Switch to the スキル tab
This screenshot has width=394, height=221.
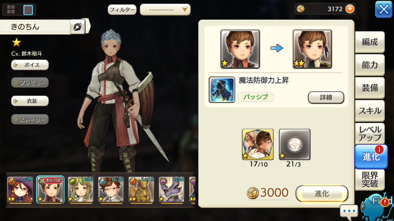370,111
